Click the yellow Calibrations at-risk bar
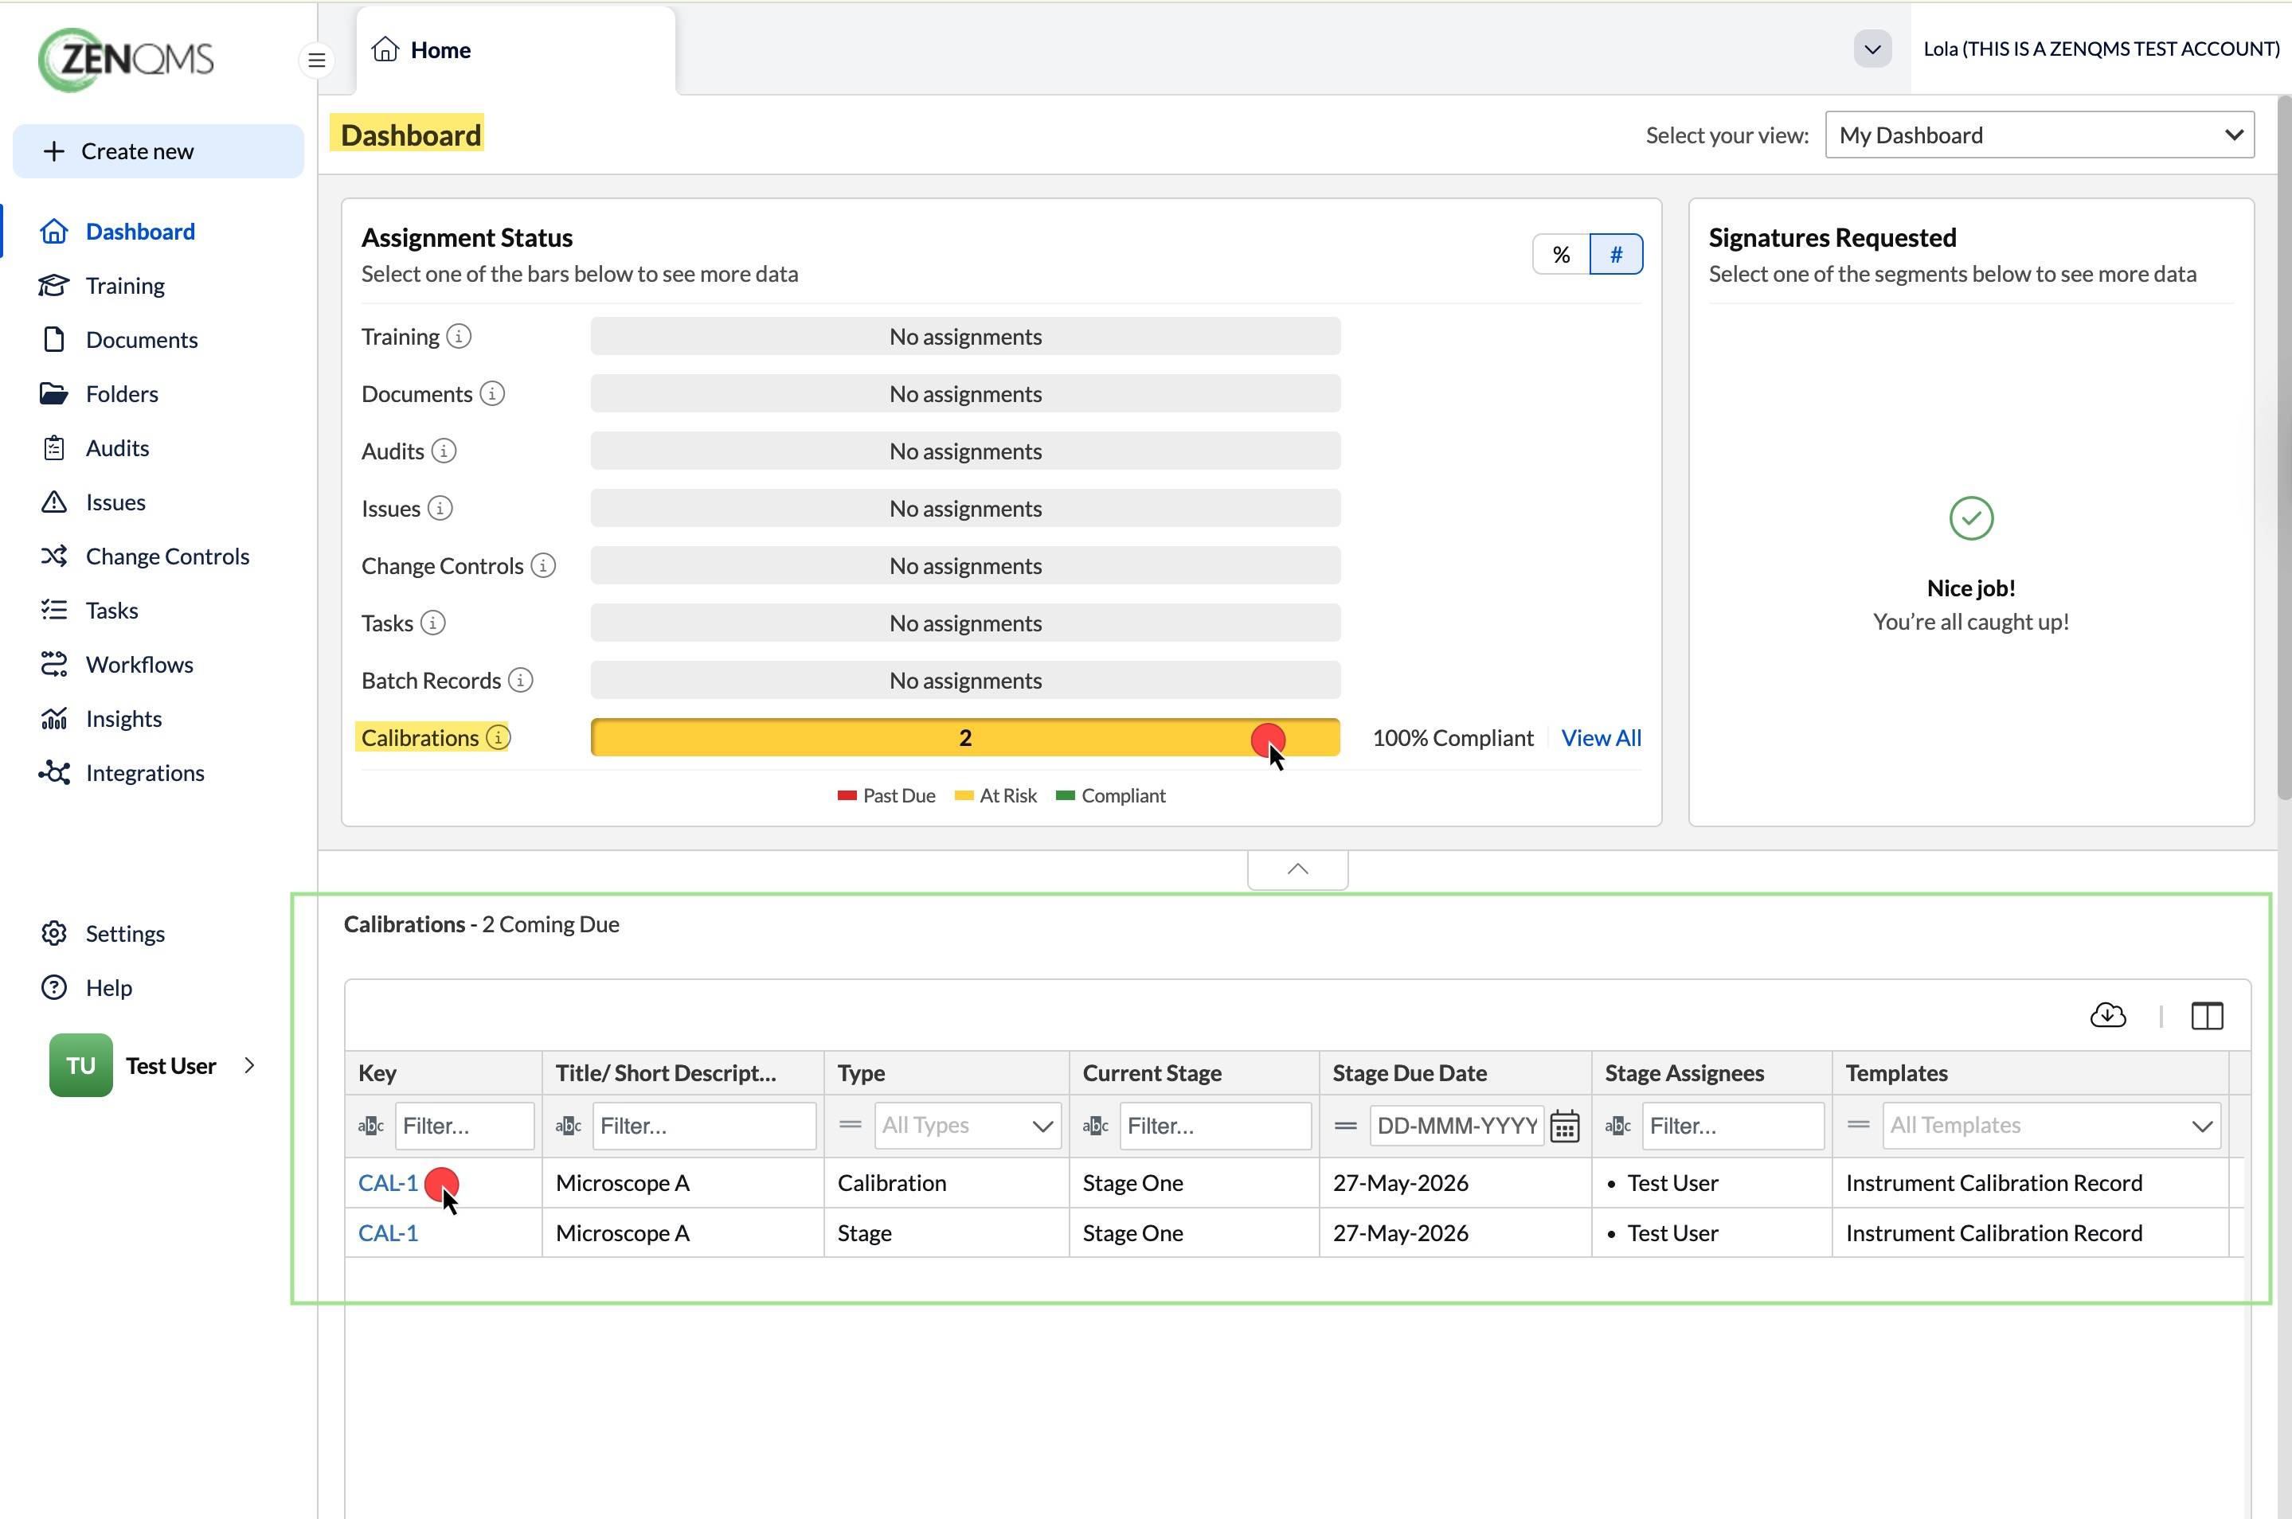The width and height of the screenshot is (2292, 1519). (x=965, y=737)
